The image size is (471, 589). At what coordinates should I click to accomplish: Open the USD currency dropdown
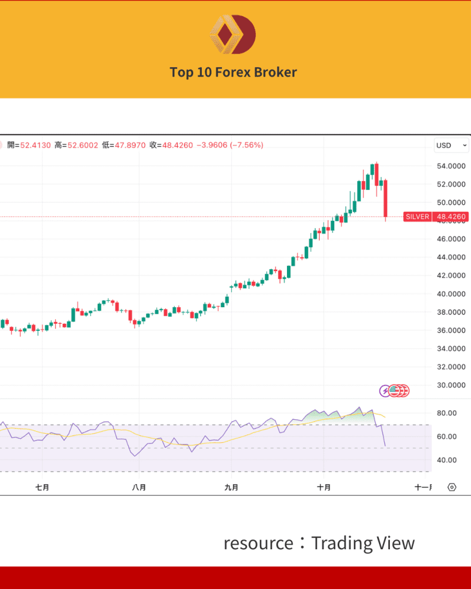(451, 146)
